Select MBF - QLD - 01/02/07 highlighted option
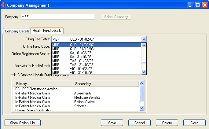This screenshot has width=209, height=129. (x=96, y=45)
